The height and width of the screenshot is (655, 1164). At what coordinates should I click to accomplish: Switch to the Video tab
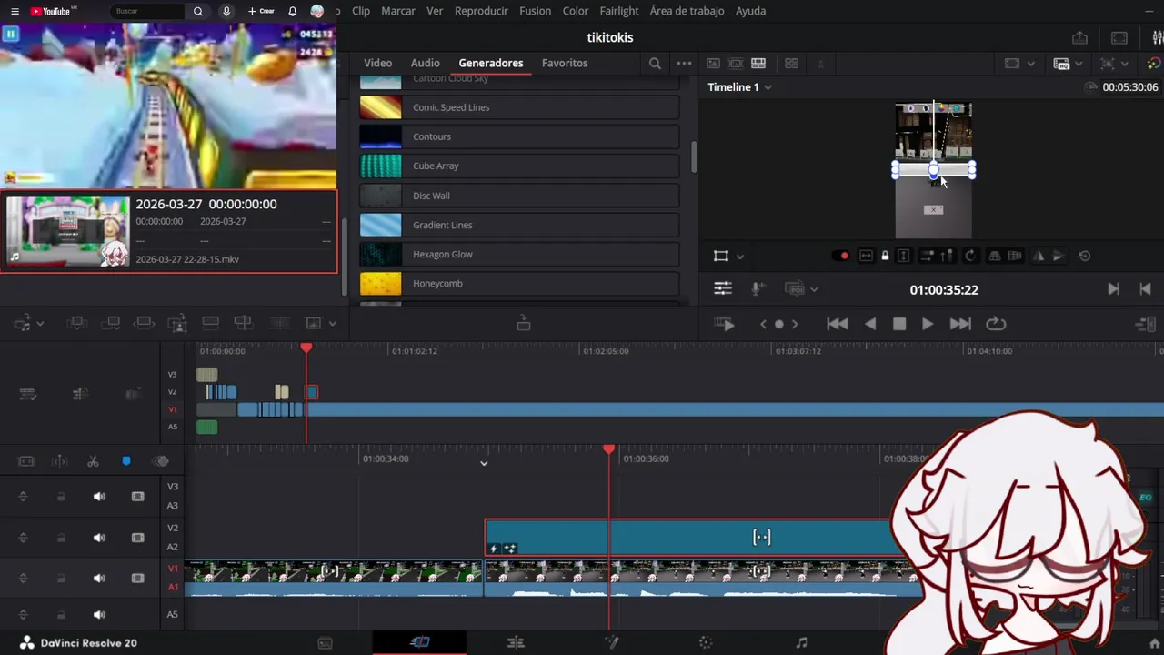click(x=377, y=63)
